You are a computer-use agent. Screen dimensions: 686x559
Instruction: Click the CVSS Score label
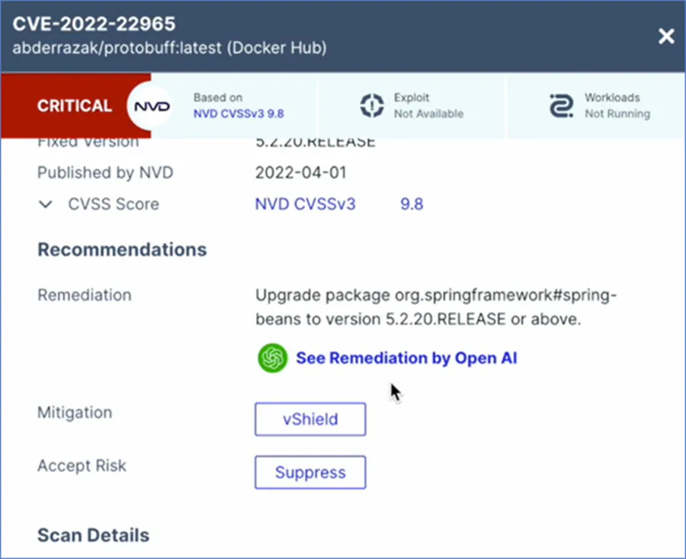tap(114, 204)
